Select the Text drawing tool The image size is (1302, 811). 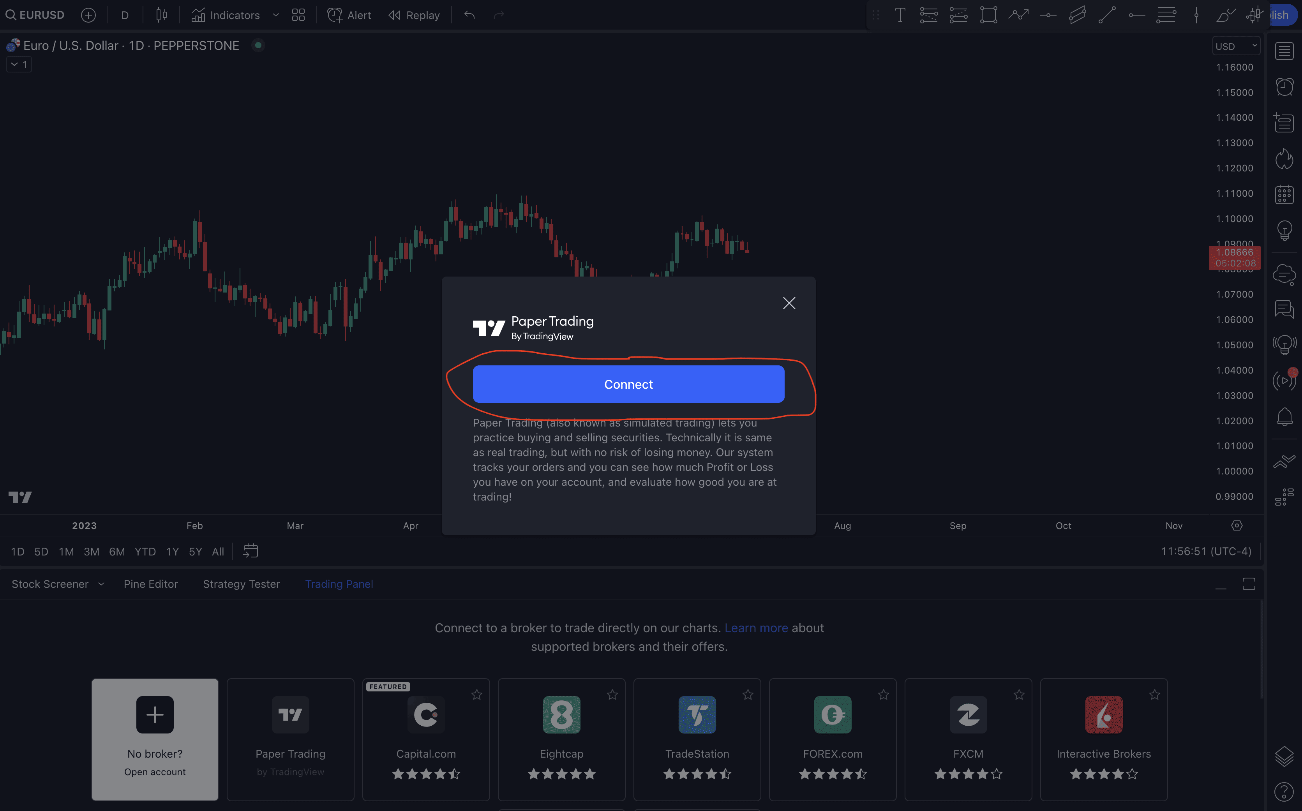(900, 15)
